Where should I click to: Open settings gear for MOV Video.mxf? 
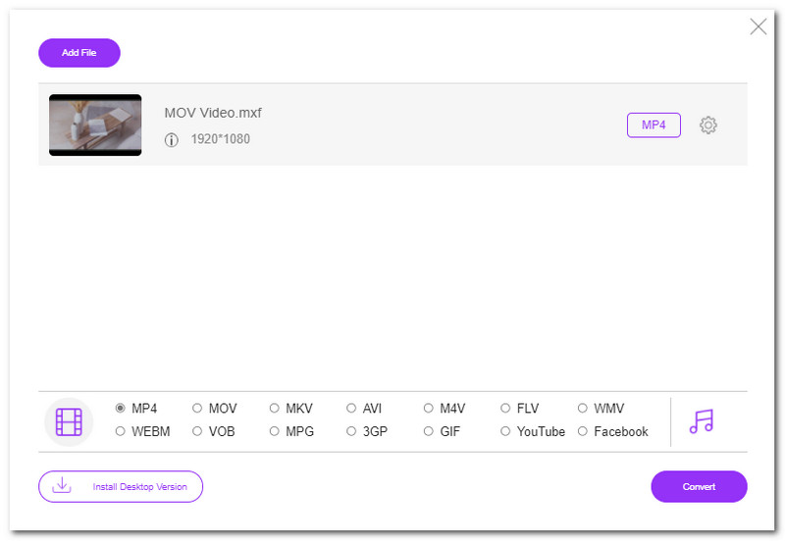pyautogui.click(x=708, y=125)
